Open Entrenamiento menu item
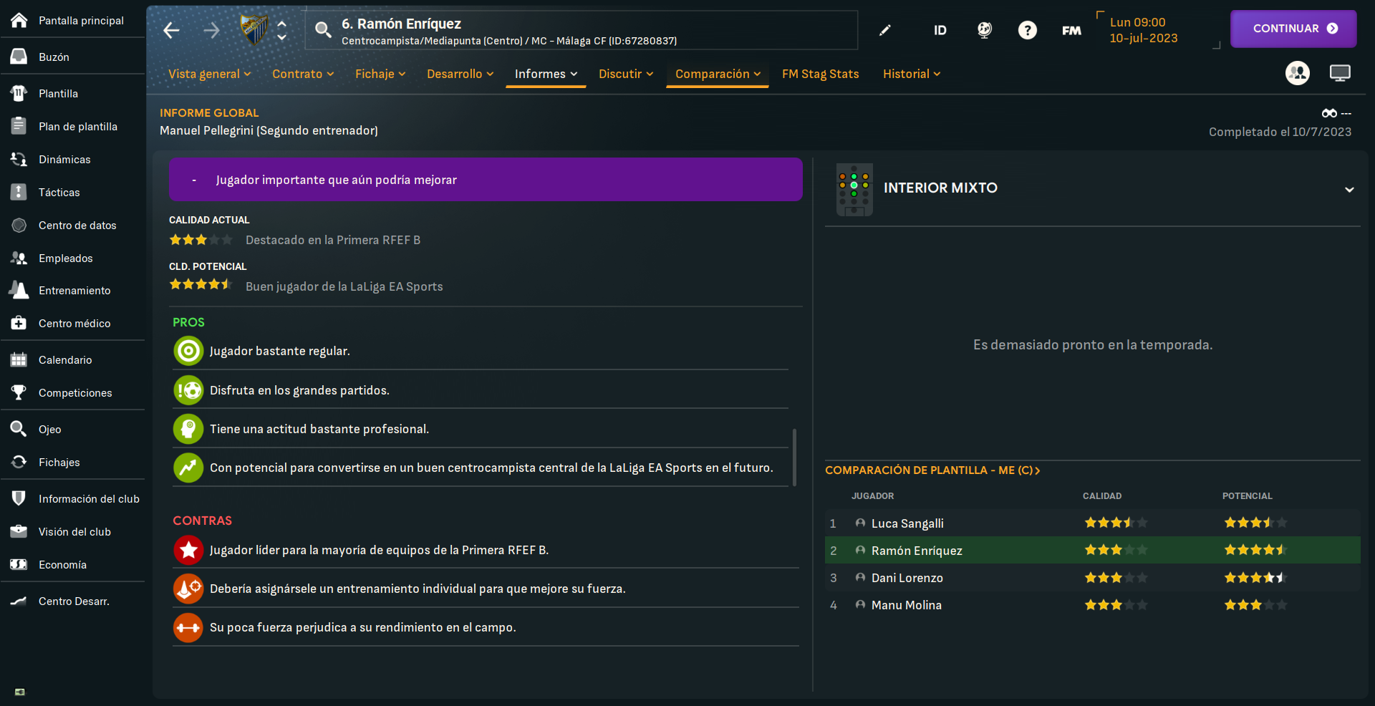1375x706 pixels. click(x=72, y=290)
